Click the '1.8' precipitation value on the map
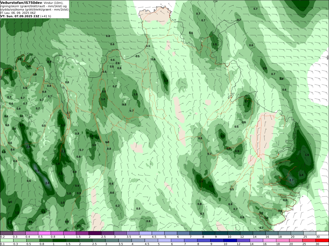Screen dimensions: 329x246 click(x=301, y=175)
